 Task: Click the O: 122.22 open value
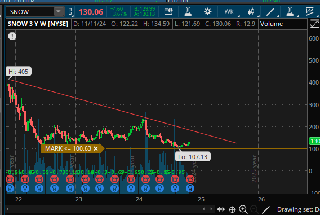[x=125, y=24]
